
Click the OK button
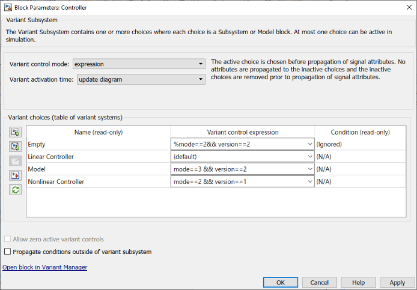pos(280,282)
